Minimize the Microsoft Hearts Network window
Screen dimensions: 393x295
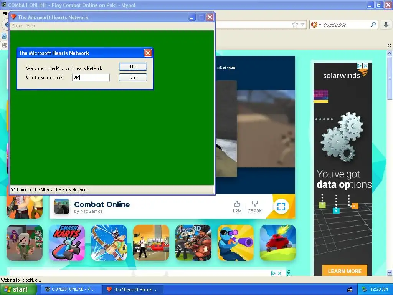tap(192, 17)
